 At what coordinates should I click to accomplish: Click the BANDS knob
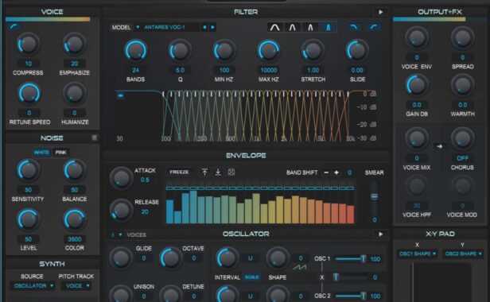click(x=135, y=51)
